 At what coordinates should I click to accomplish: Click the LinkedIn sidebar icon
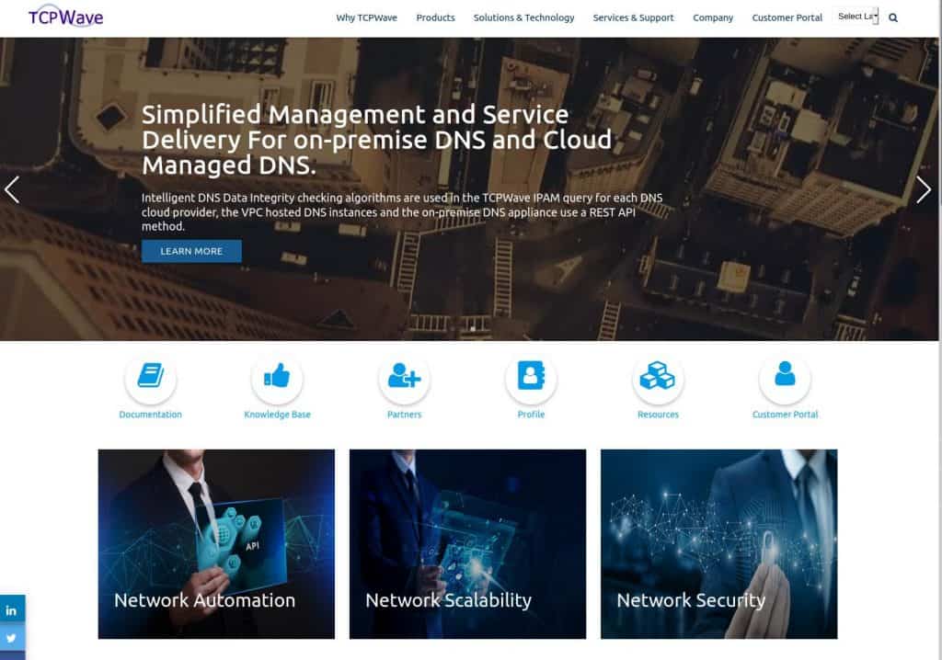(x=12, y=609)
